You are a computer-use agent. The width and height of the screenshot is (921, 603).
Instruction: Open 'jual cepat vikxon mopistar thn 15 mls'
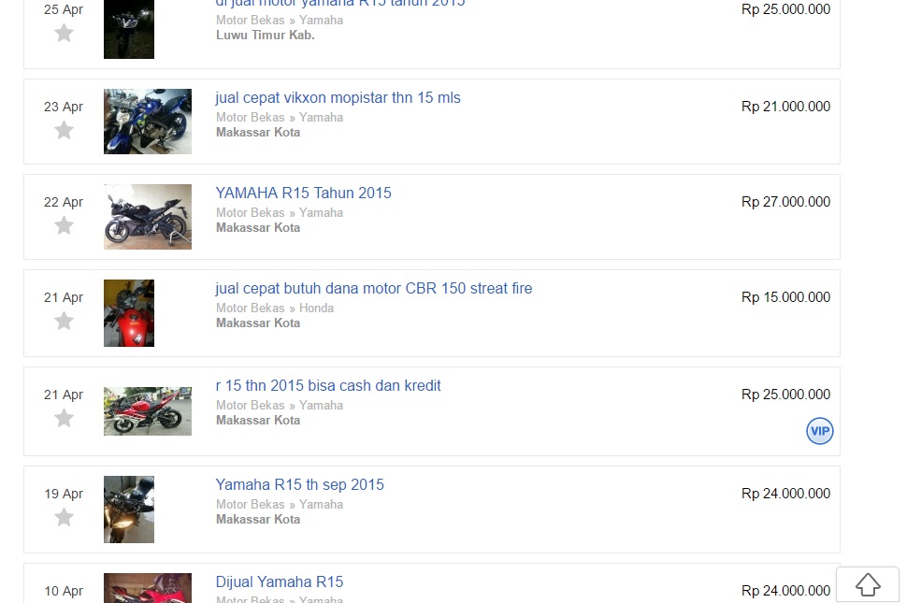[338, 97]
